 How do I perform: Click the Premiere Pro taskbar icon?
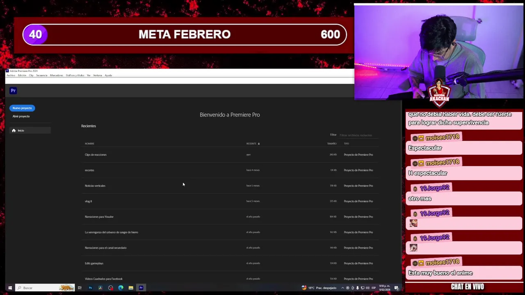tap(141, 288)
